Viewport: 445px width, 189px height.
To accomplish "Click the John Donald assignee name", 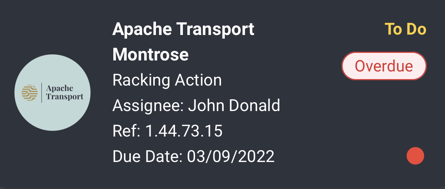I will coord(234,105).
